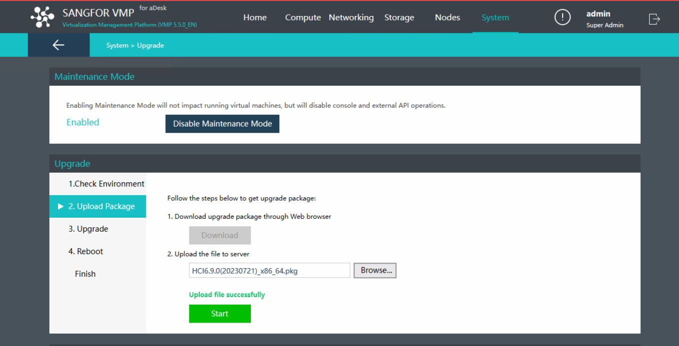Select the System menu

coord(495,17)
